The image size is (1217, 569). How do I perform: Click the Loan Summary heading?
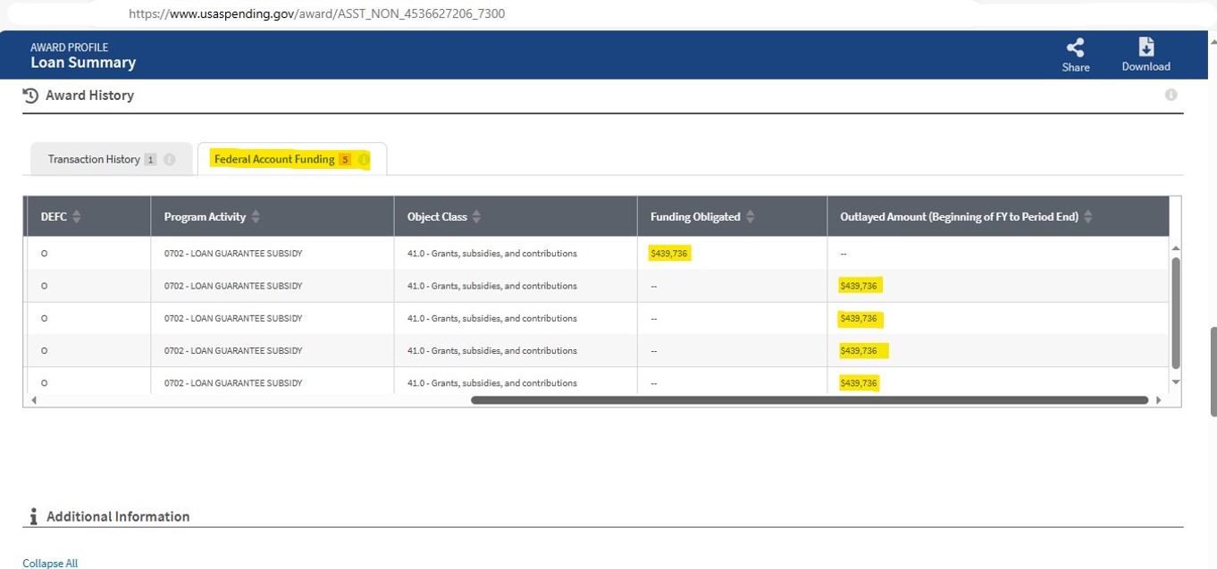[83, 63]
